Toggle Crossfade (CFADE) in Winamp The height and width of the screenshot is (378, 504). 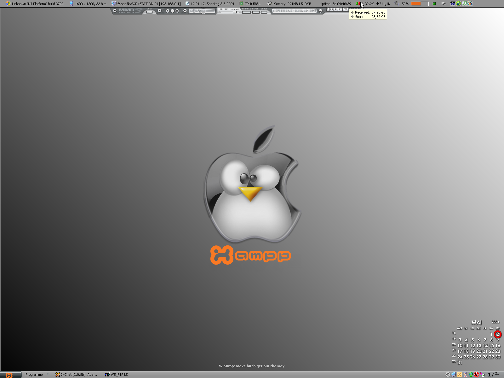click(x=264, y=12)
